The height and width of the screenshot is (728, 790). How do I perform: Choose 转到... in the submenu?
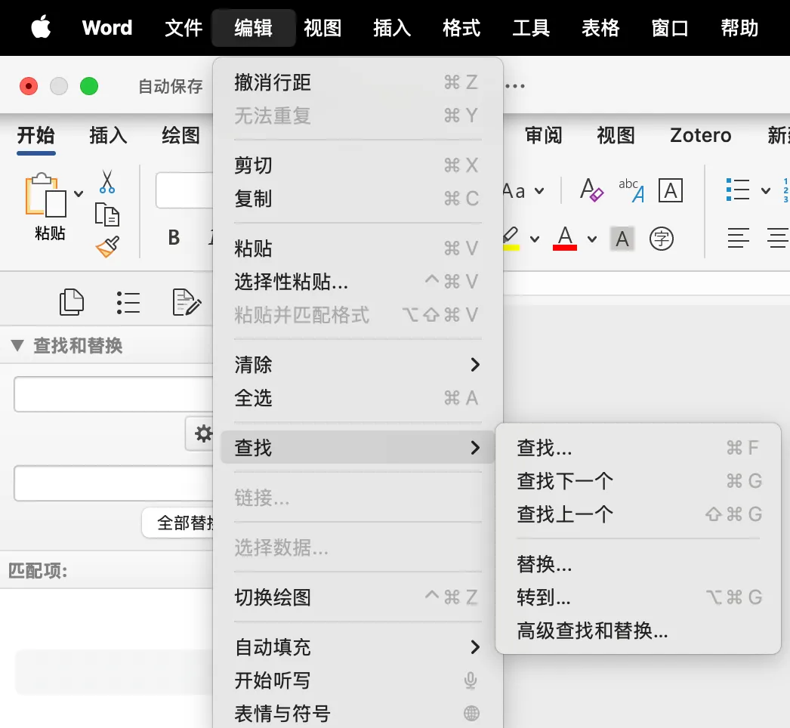(x=638, y=597)
